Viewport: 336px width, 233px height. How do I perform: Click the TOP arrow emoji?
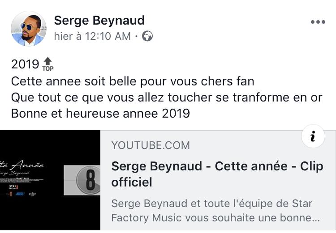click(x=47, y=64)
